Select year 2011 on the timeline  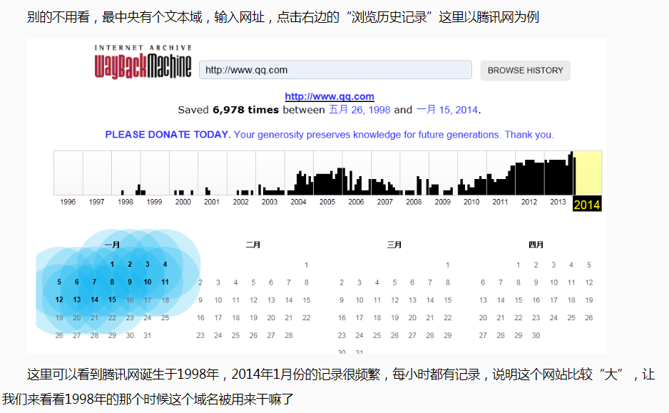click(x=500, y=202)
